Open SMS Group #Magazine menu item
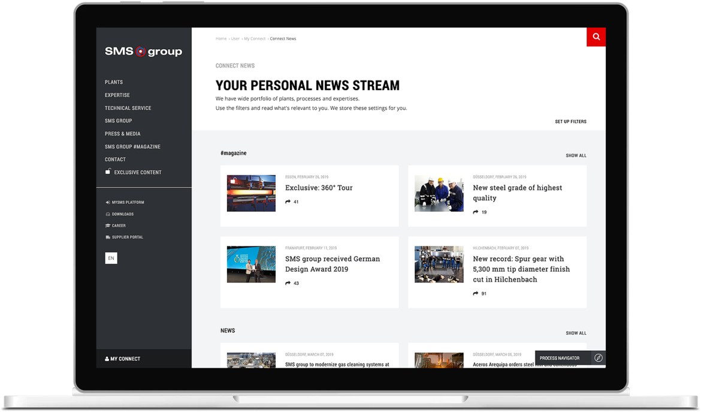Image resolution: width=701 pixels, height=412 pixels. (132, 147)
